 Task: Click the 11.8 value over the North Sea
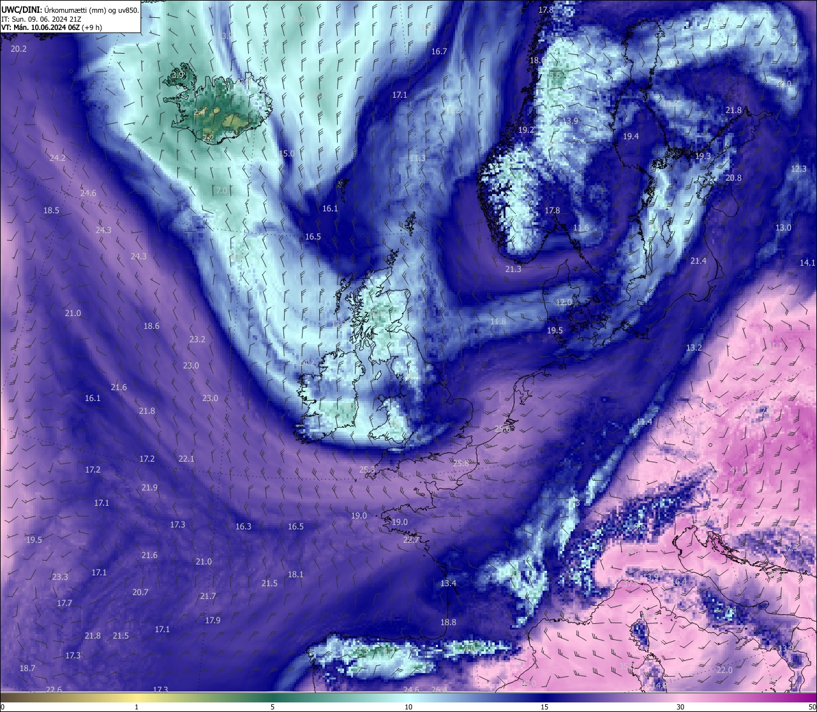(498, 321)
